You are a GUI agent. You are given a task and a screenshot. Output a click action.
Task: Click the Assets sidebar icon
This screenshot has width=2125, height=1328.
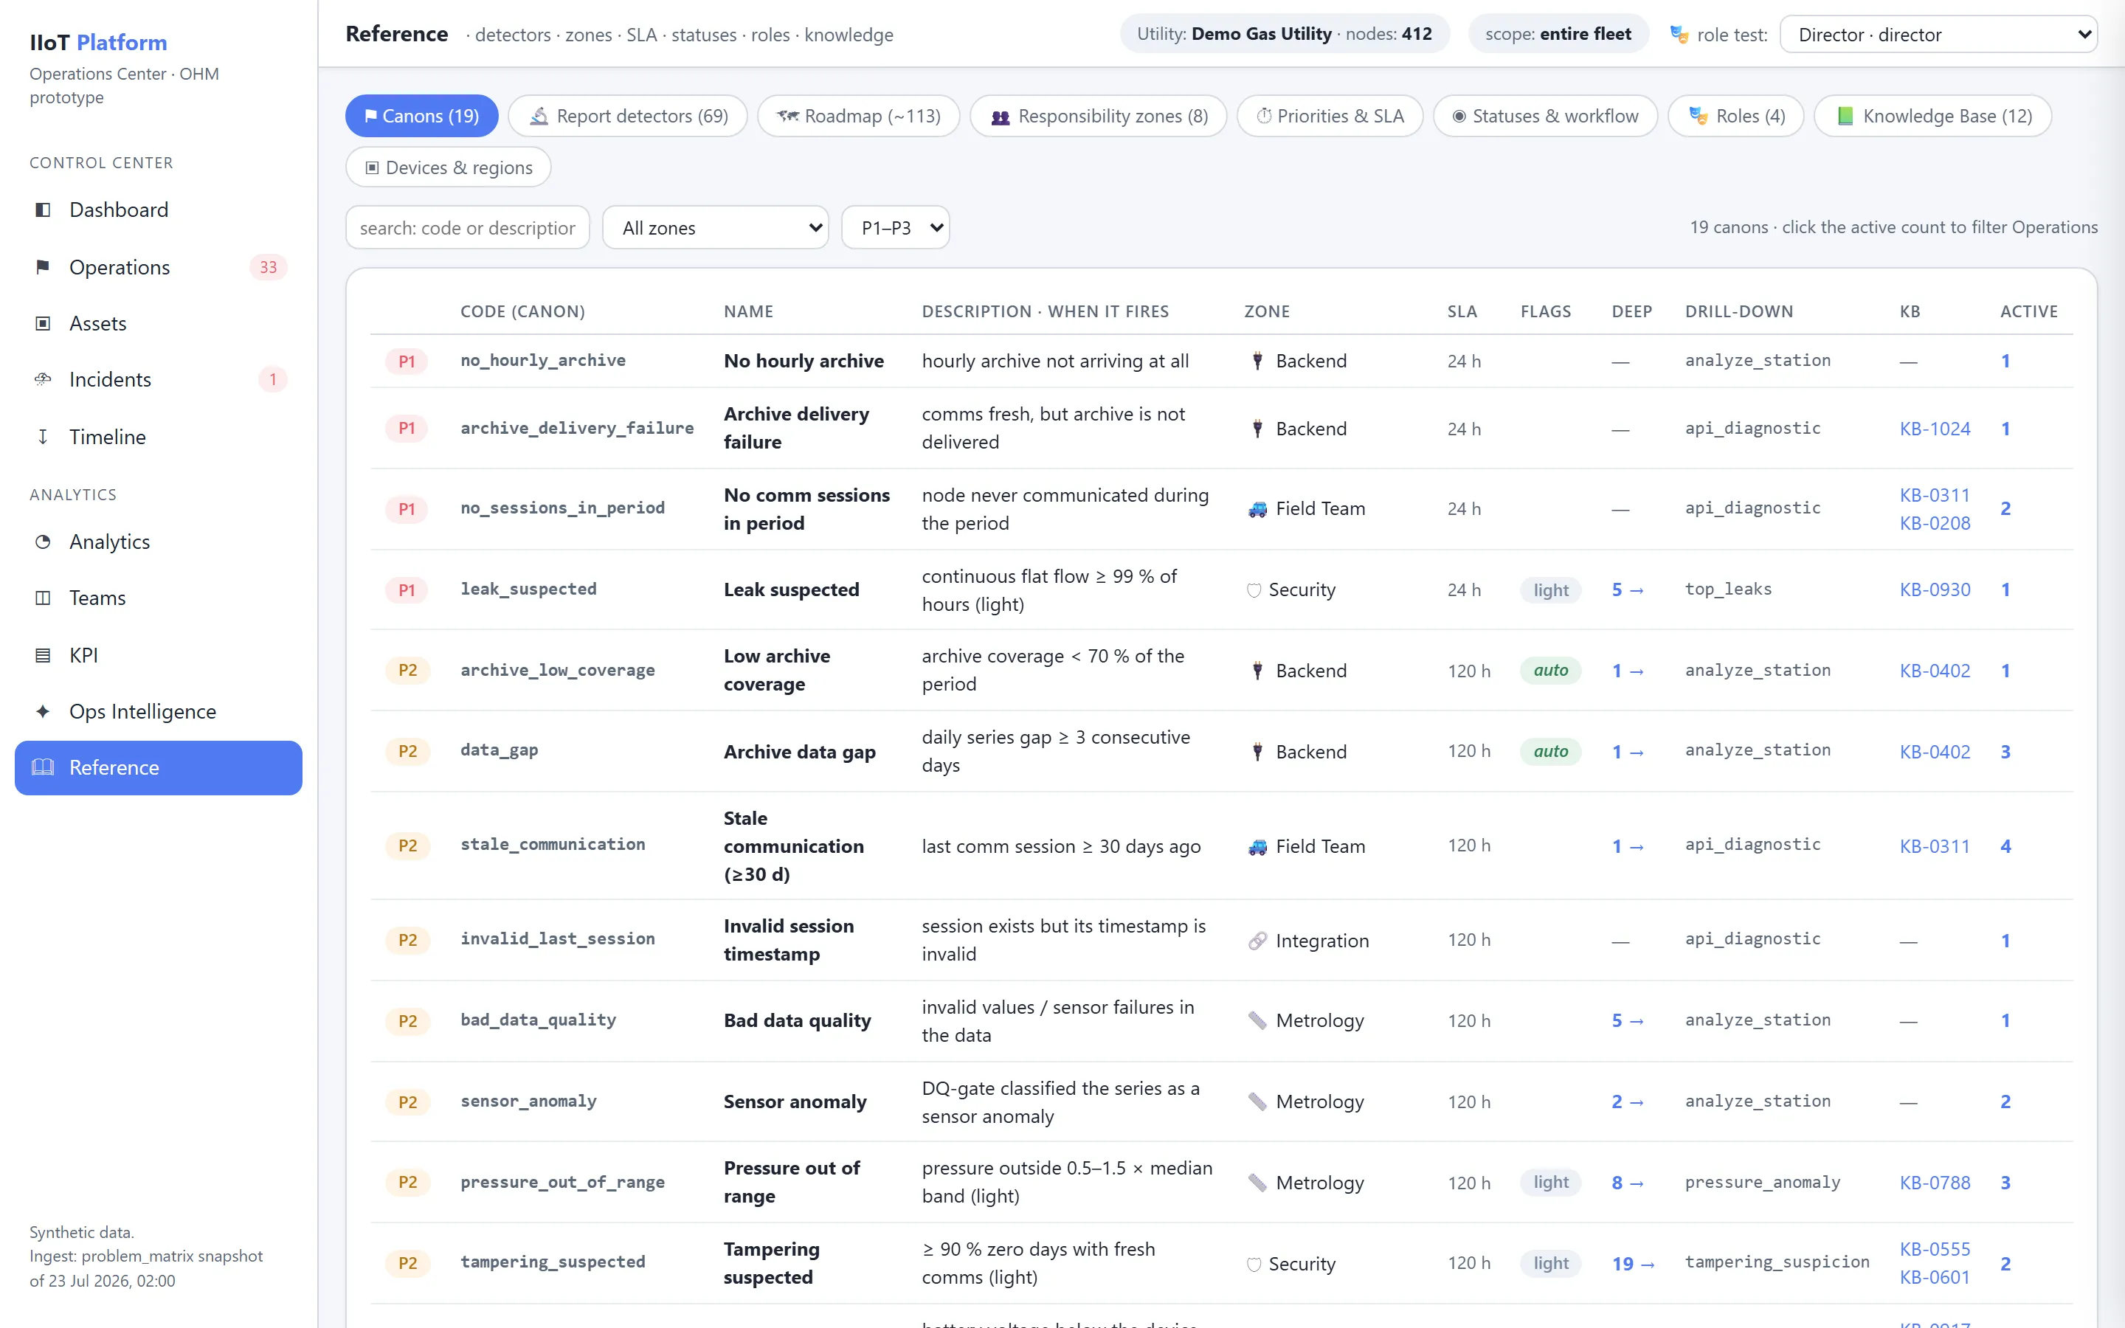[x=42, y=323]
